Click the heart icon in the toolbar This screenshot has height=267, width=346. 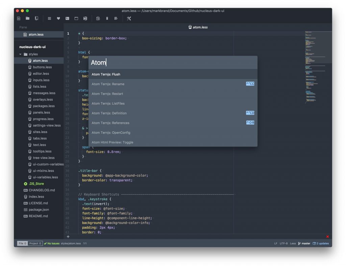pos(58,18)
